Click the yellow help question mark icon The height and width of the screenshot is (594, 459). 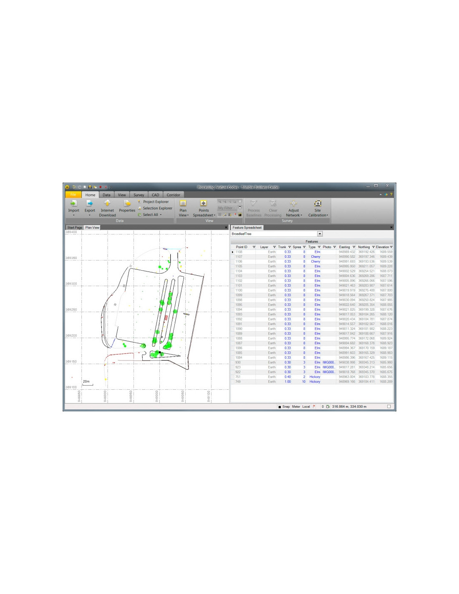tap(391, 195)
